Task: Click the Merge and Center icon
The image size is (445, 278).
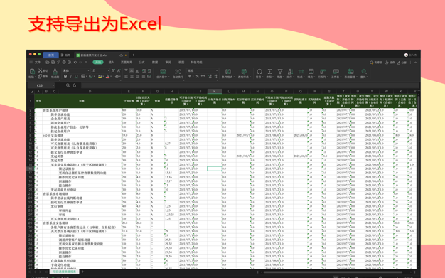Action: (163, 72)
